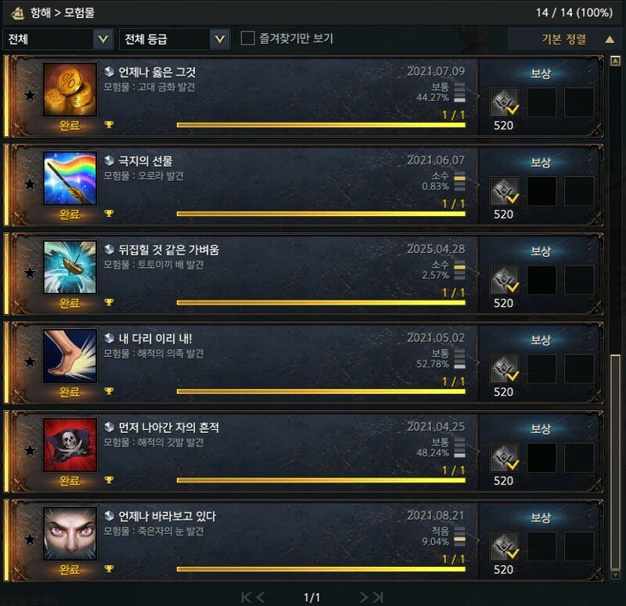Jump to the last page arrow

tap(379, 597)
